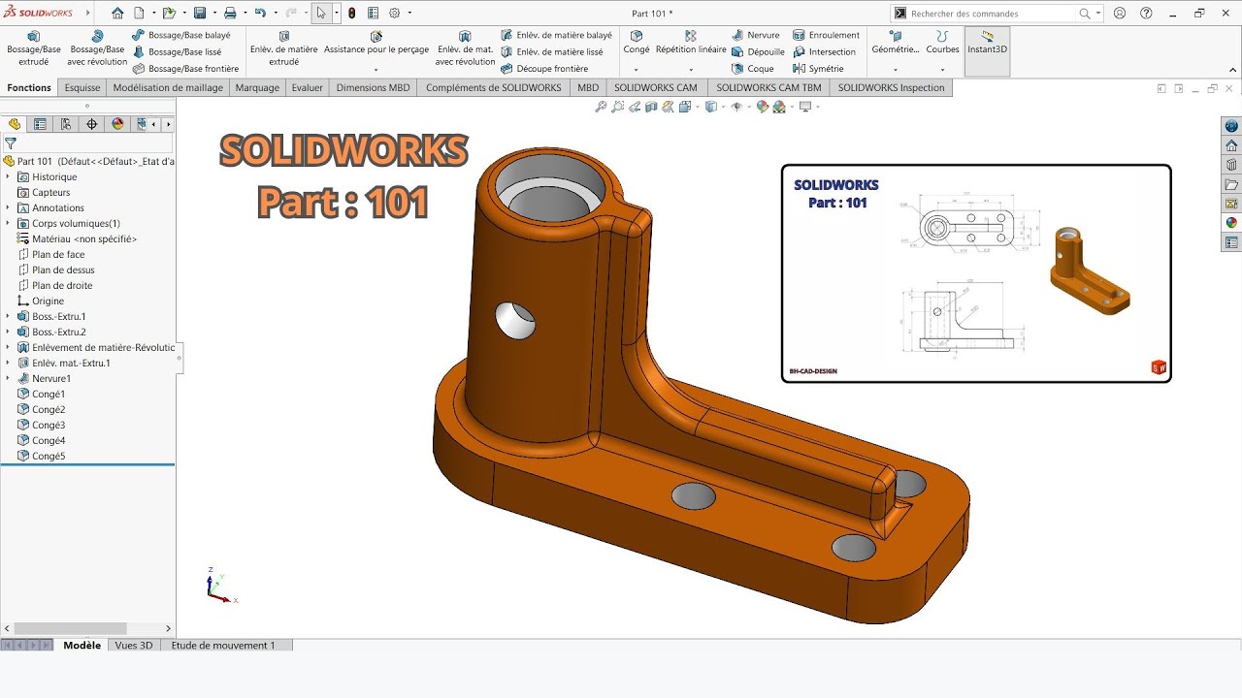Expand the Historique tree node

tap(8, 176)
